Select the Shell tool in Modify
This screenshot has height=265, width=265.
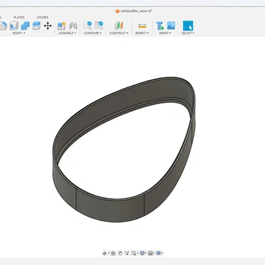click(14, 26)
